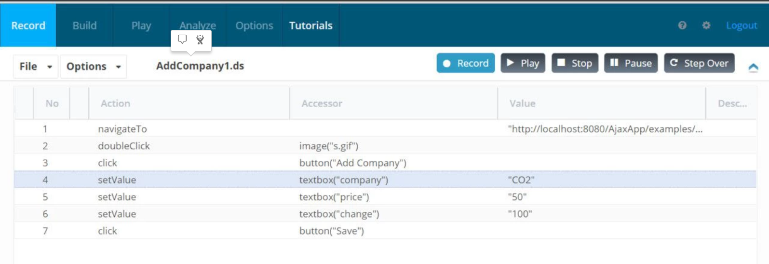Screen dimensions: 769x264
Task: Collapse the toolbar with the up chevron
Action: pos(753,68)
